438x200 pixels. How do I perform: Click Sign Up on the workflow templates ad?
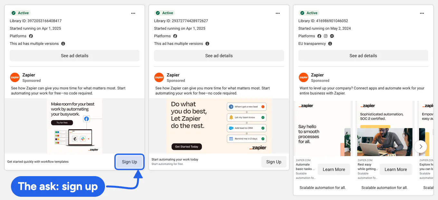point(129,162)
